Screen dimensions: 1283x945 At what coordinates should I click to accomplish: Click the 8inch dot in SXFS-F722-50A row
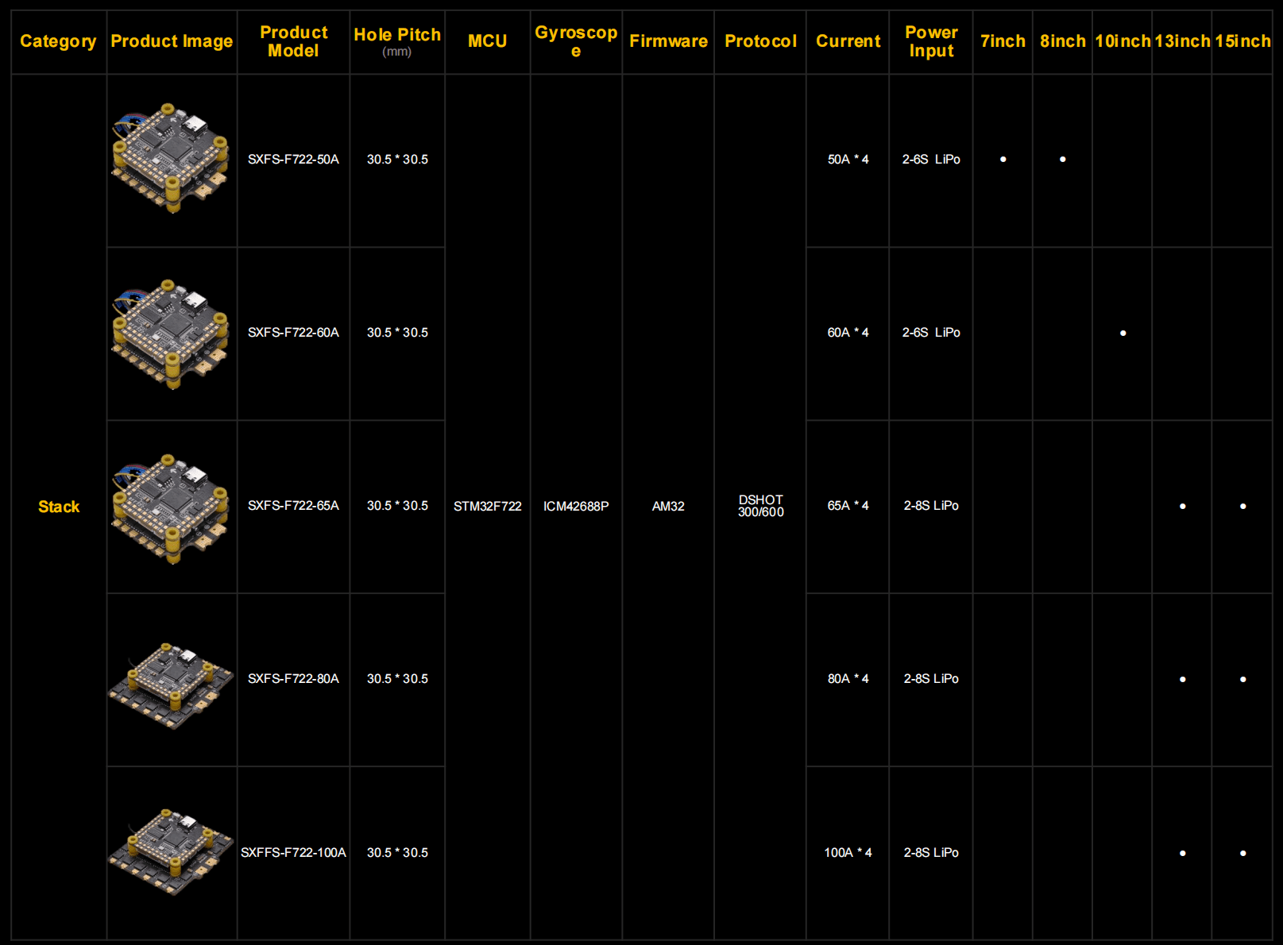[1063, 160]
